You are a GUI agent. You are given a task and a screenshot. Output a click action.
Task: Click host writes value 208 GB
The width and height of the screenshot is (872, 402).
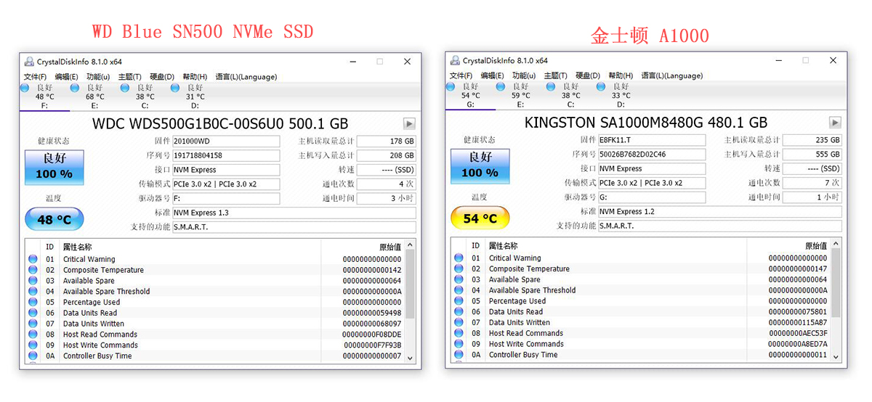[x=387, y=155]
